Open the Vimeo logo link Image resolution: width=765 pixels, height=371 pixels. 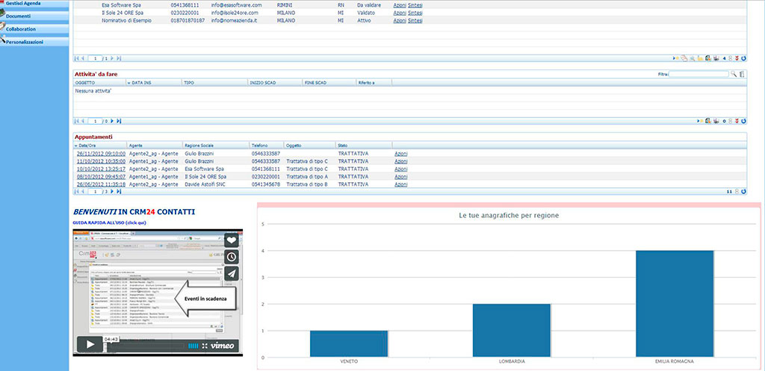(x=223, y=346)
